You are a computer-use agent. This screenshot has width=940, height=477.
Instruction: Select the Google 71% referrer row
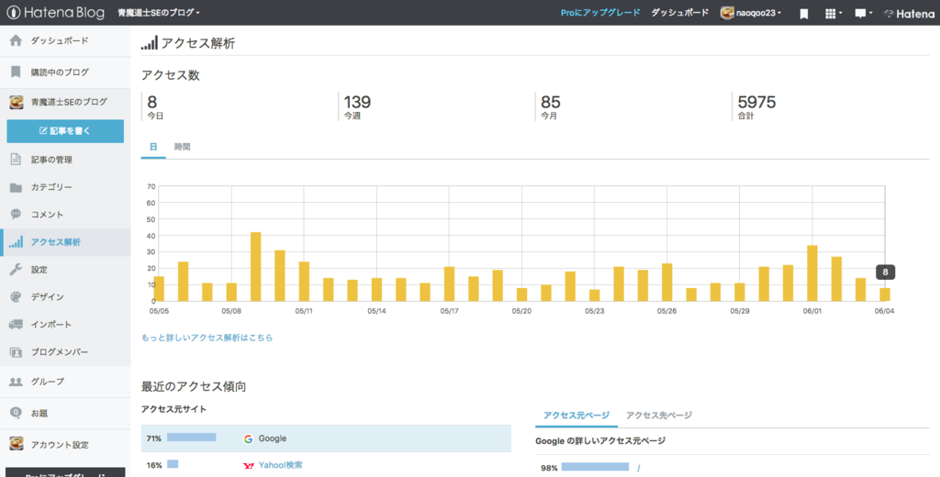pyautogui.click(x=326, y=438)
